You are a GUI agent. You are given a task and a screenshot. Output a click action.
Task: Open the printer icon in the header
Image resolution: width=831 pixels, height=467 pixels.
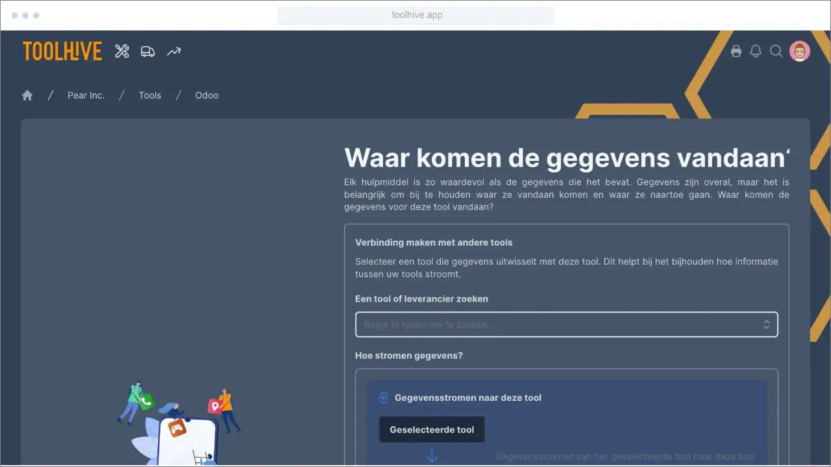point(736,51)
